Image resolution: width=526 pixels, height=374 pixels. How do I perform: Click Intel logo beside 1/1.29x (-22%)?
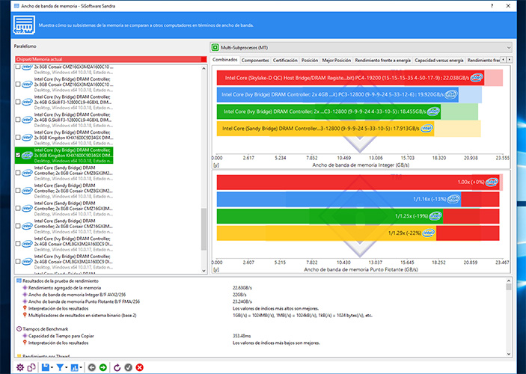[429, 233]
